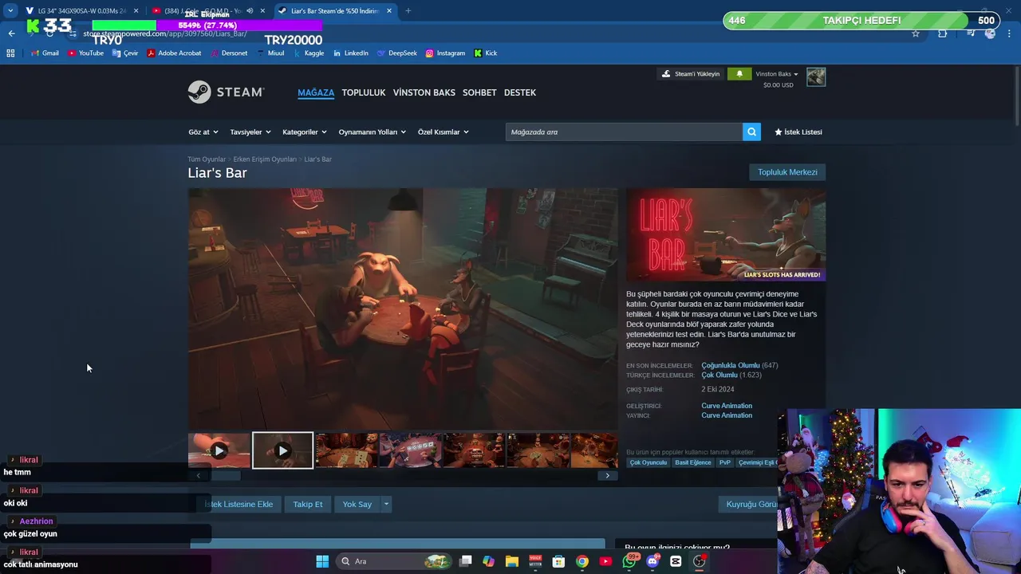Click the screenshot strip scrollbar handle
The width and height of the screenshot is (1021, 574).
click(x=226, y=476)
